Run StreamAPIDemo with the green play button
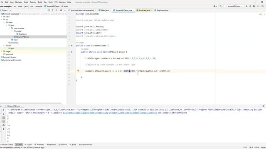This screenshot has height=149, width=266. 246,6
